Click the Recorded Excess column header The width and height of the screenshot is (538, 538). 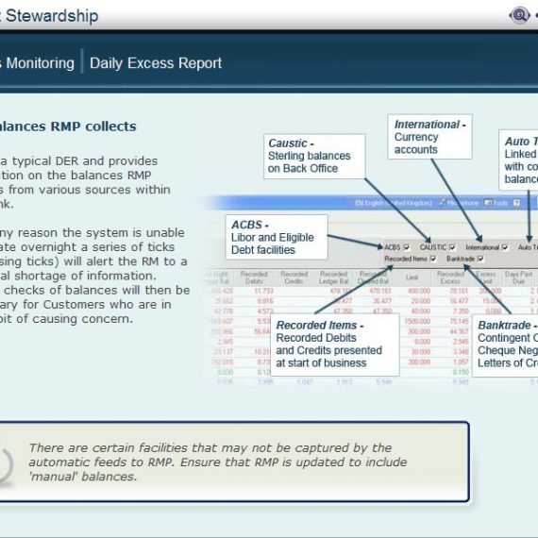tap(450, 277)
